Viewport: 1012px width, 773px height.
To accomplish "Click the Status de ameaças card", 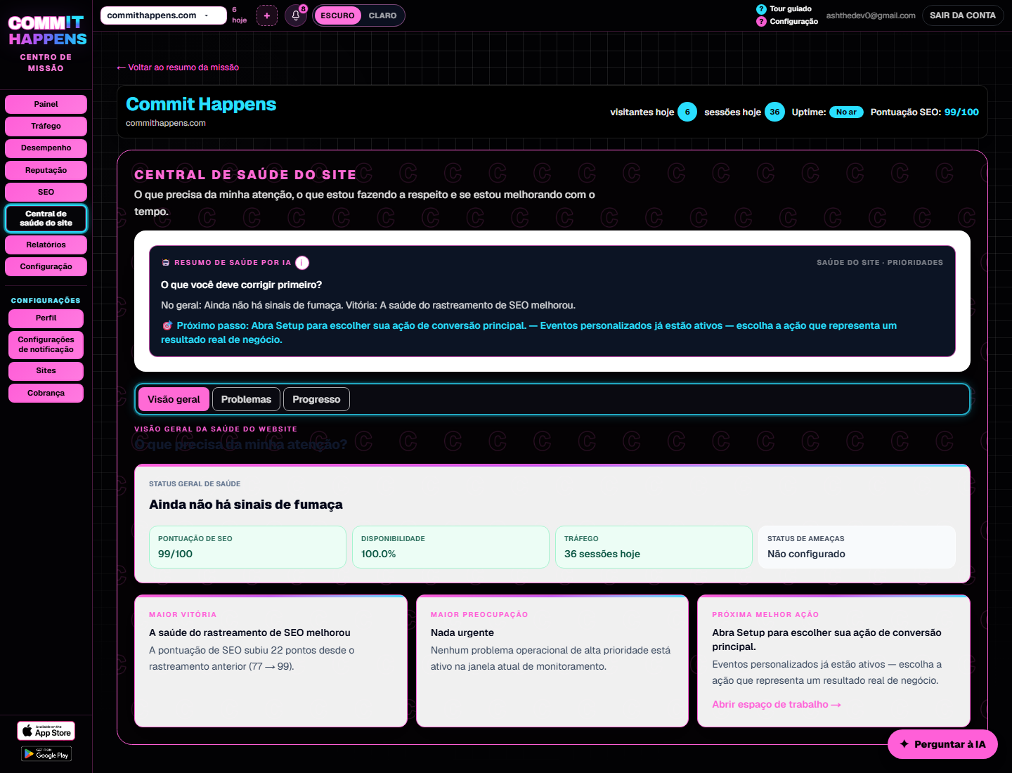I will pos(857,547).
